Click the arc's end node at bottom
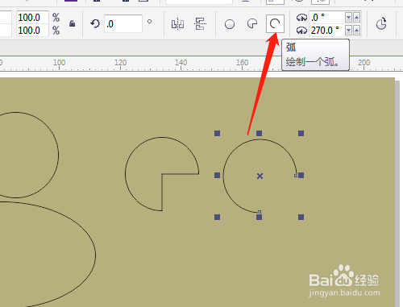 (260, 212)
